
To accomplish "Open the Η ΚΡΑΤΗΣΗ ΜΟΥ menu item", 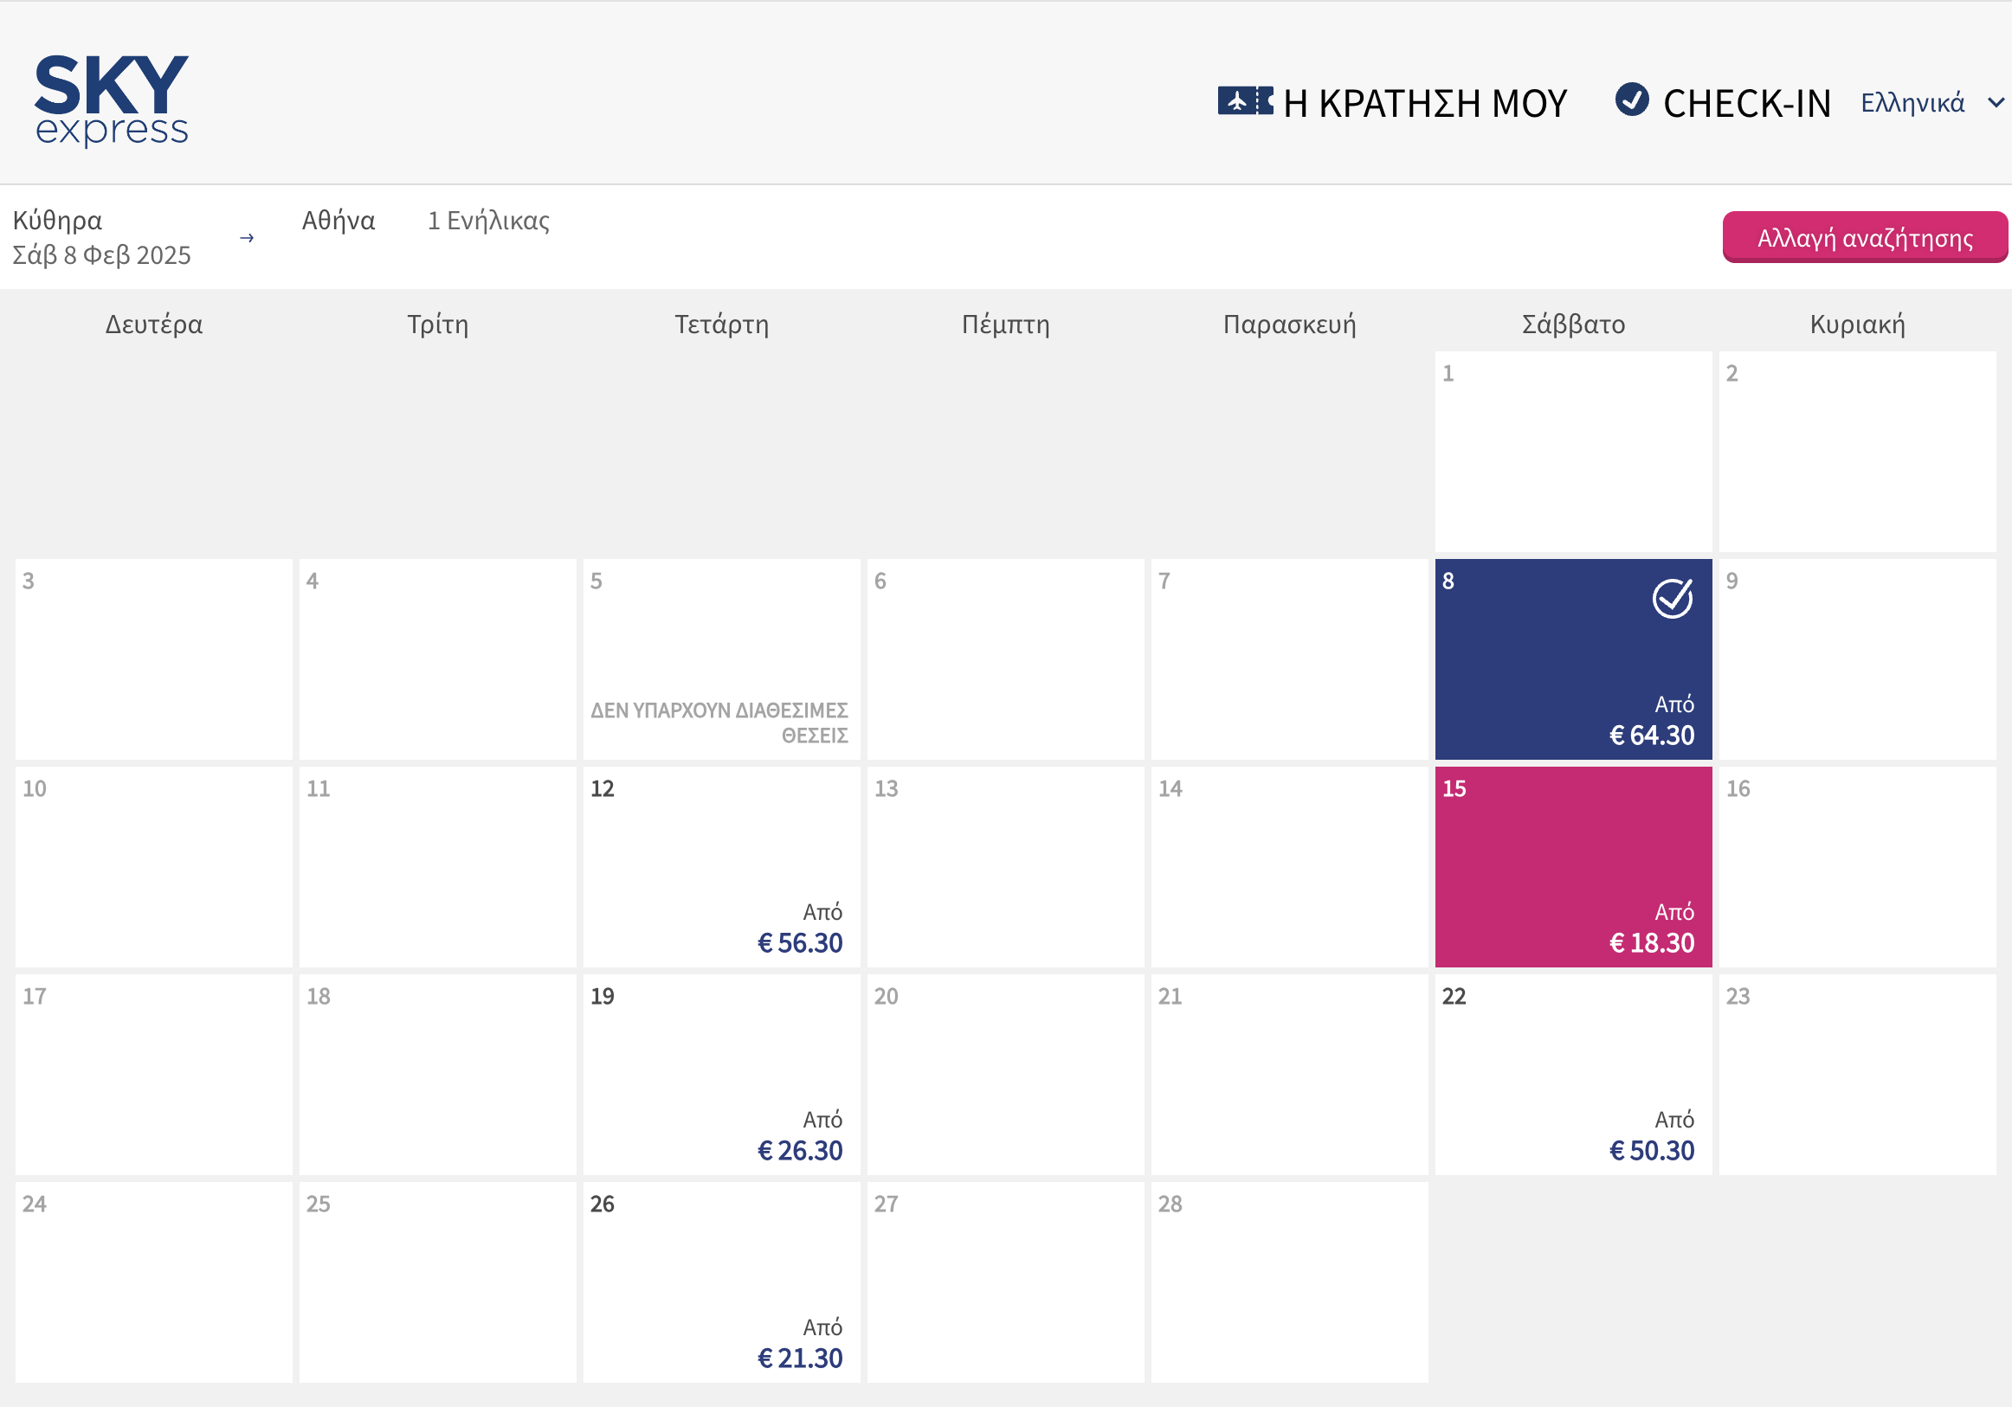I will 1424,103.
